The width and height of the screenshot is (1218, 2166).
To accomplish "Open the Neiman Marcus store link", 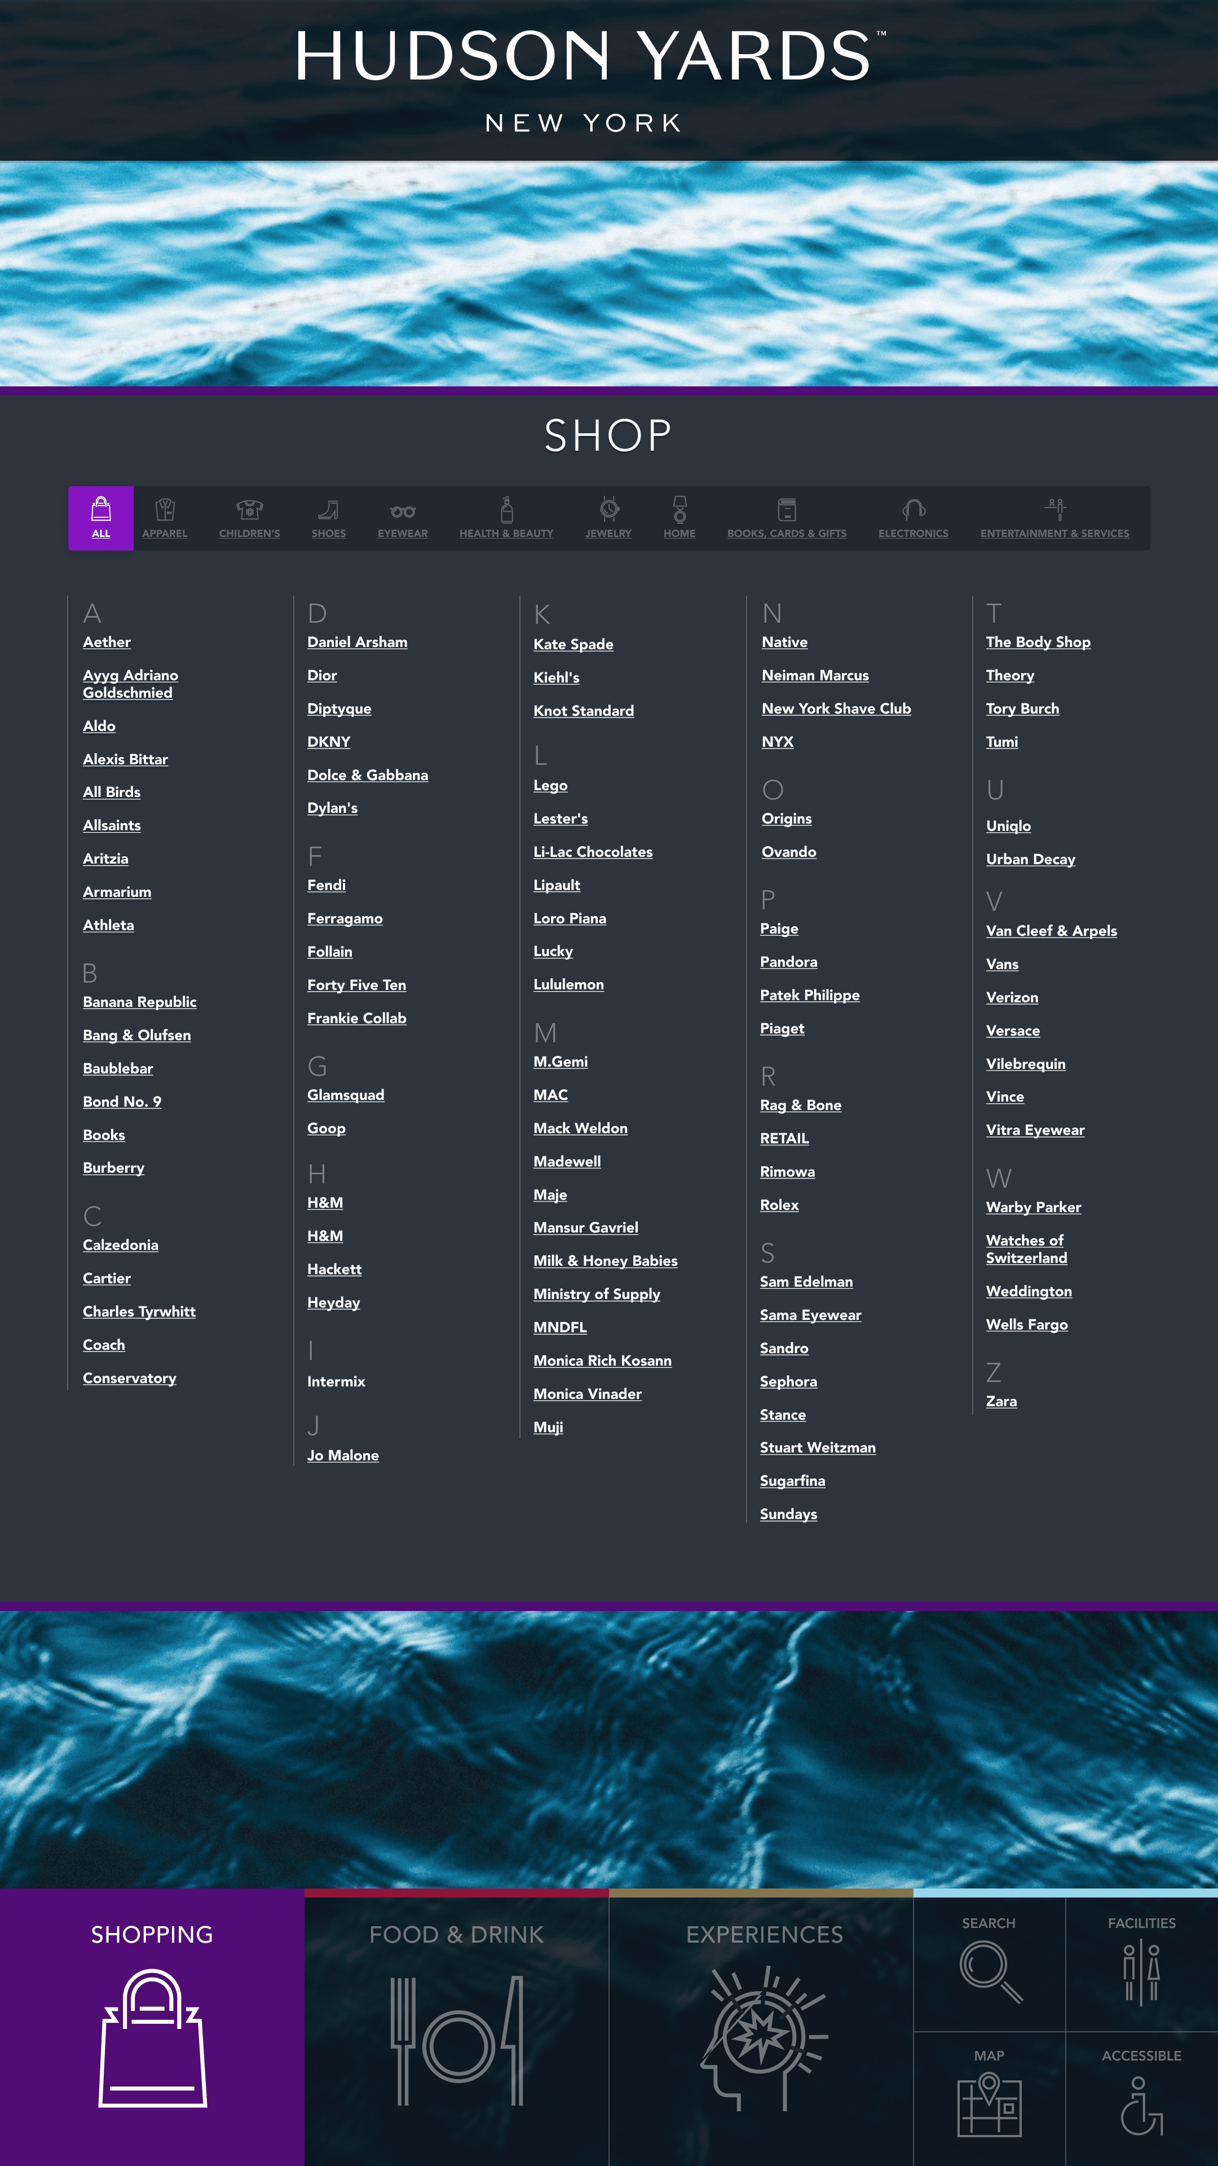I will coord(814,675).
